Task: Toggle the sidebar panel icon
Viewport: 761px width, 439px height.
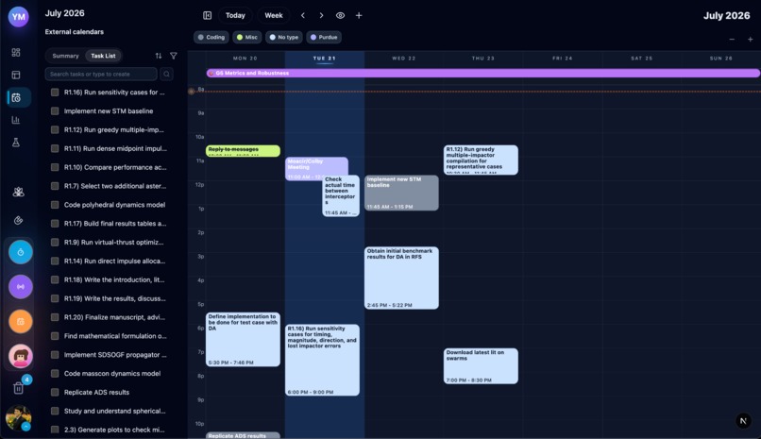Action: (207, 15)
